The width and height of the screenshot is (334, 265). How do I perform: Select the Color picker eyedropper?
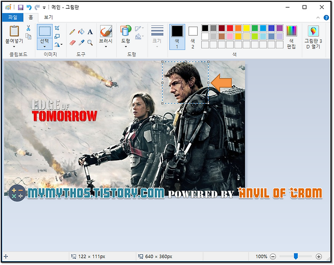pyautogui.click(x=81, y=43)
